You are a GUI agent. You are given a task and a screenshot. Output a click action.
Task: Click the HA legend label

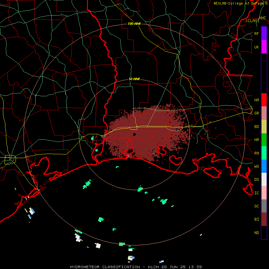[x=256, y=100]
